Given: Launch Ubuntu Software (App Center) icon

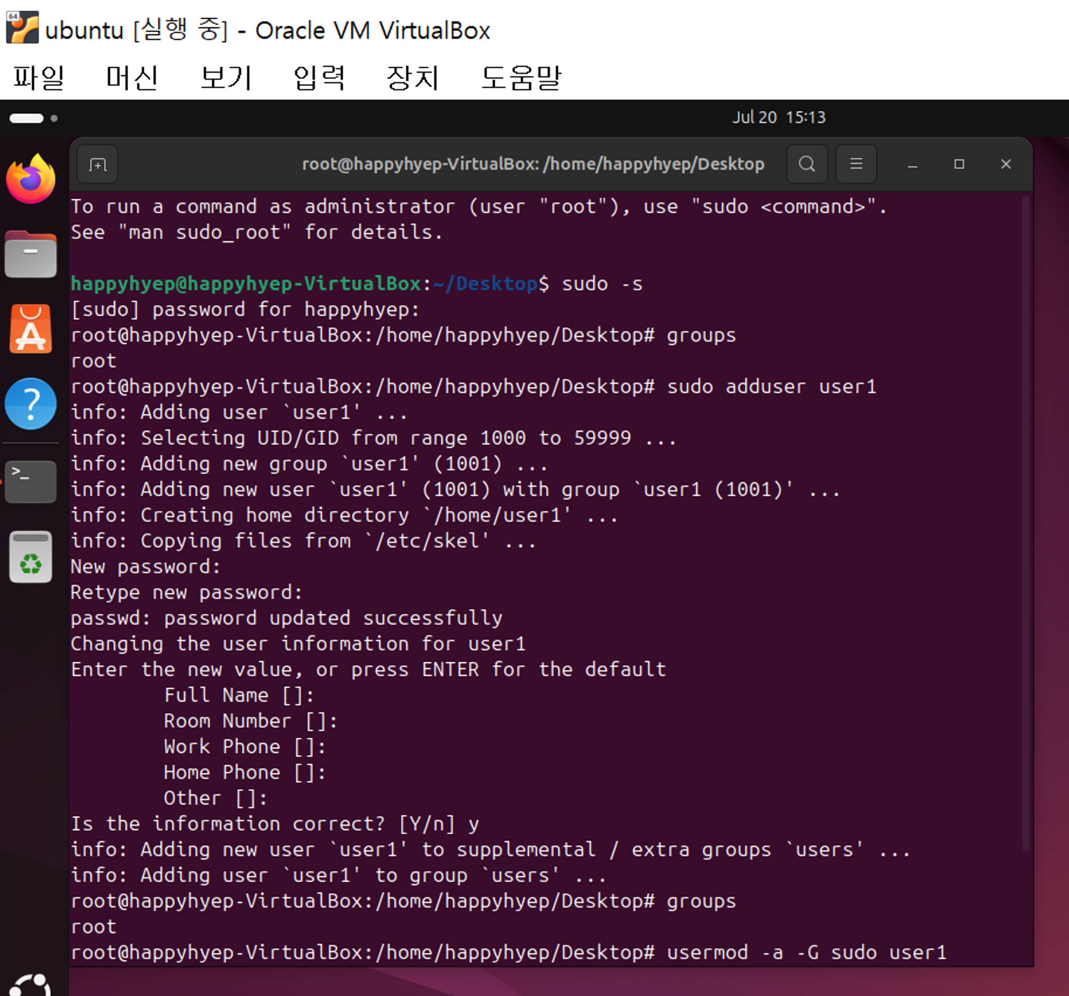Looking at the screenshot, I should click(x=30, y=329).
